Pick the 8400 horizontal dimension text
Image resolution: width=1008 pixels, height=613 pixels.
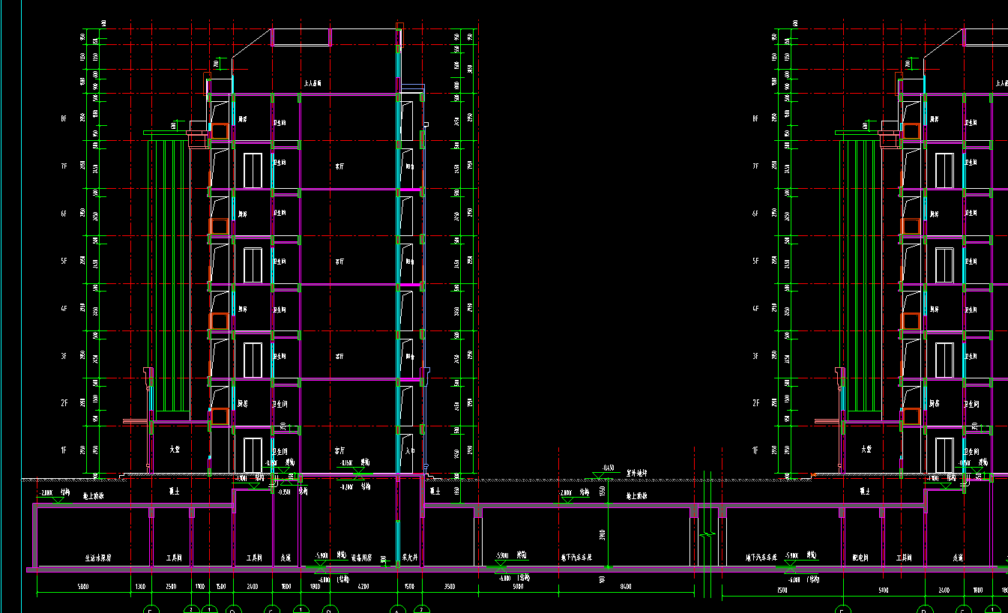pyautogui.click(x=625, y=587)
